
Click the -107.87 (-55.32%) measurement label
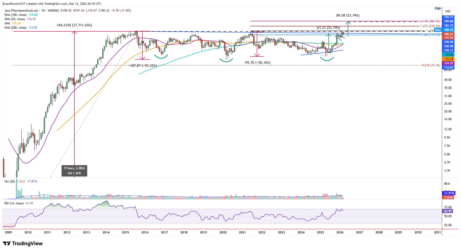click(142, 66)
